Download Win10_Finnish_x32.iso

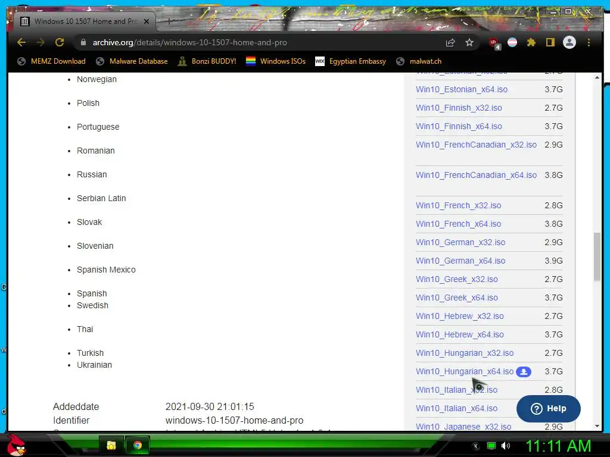[459, 108]
